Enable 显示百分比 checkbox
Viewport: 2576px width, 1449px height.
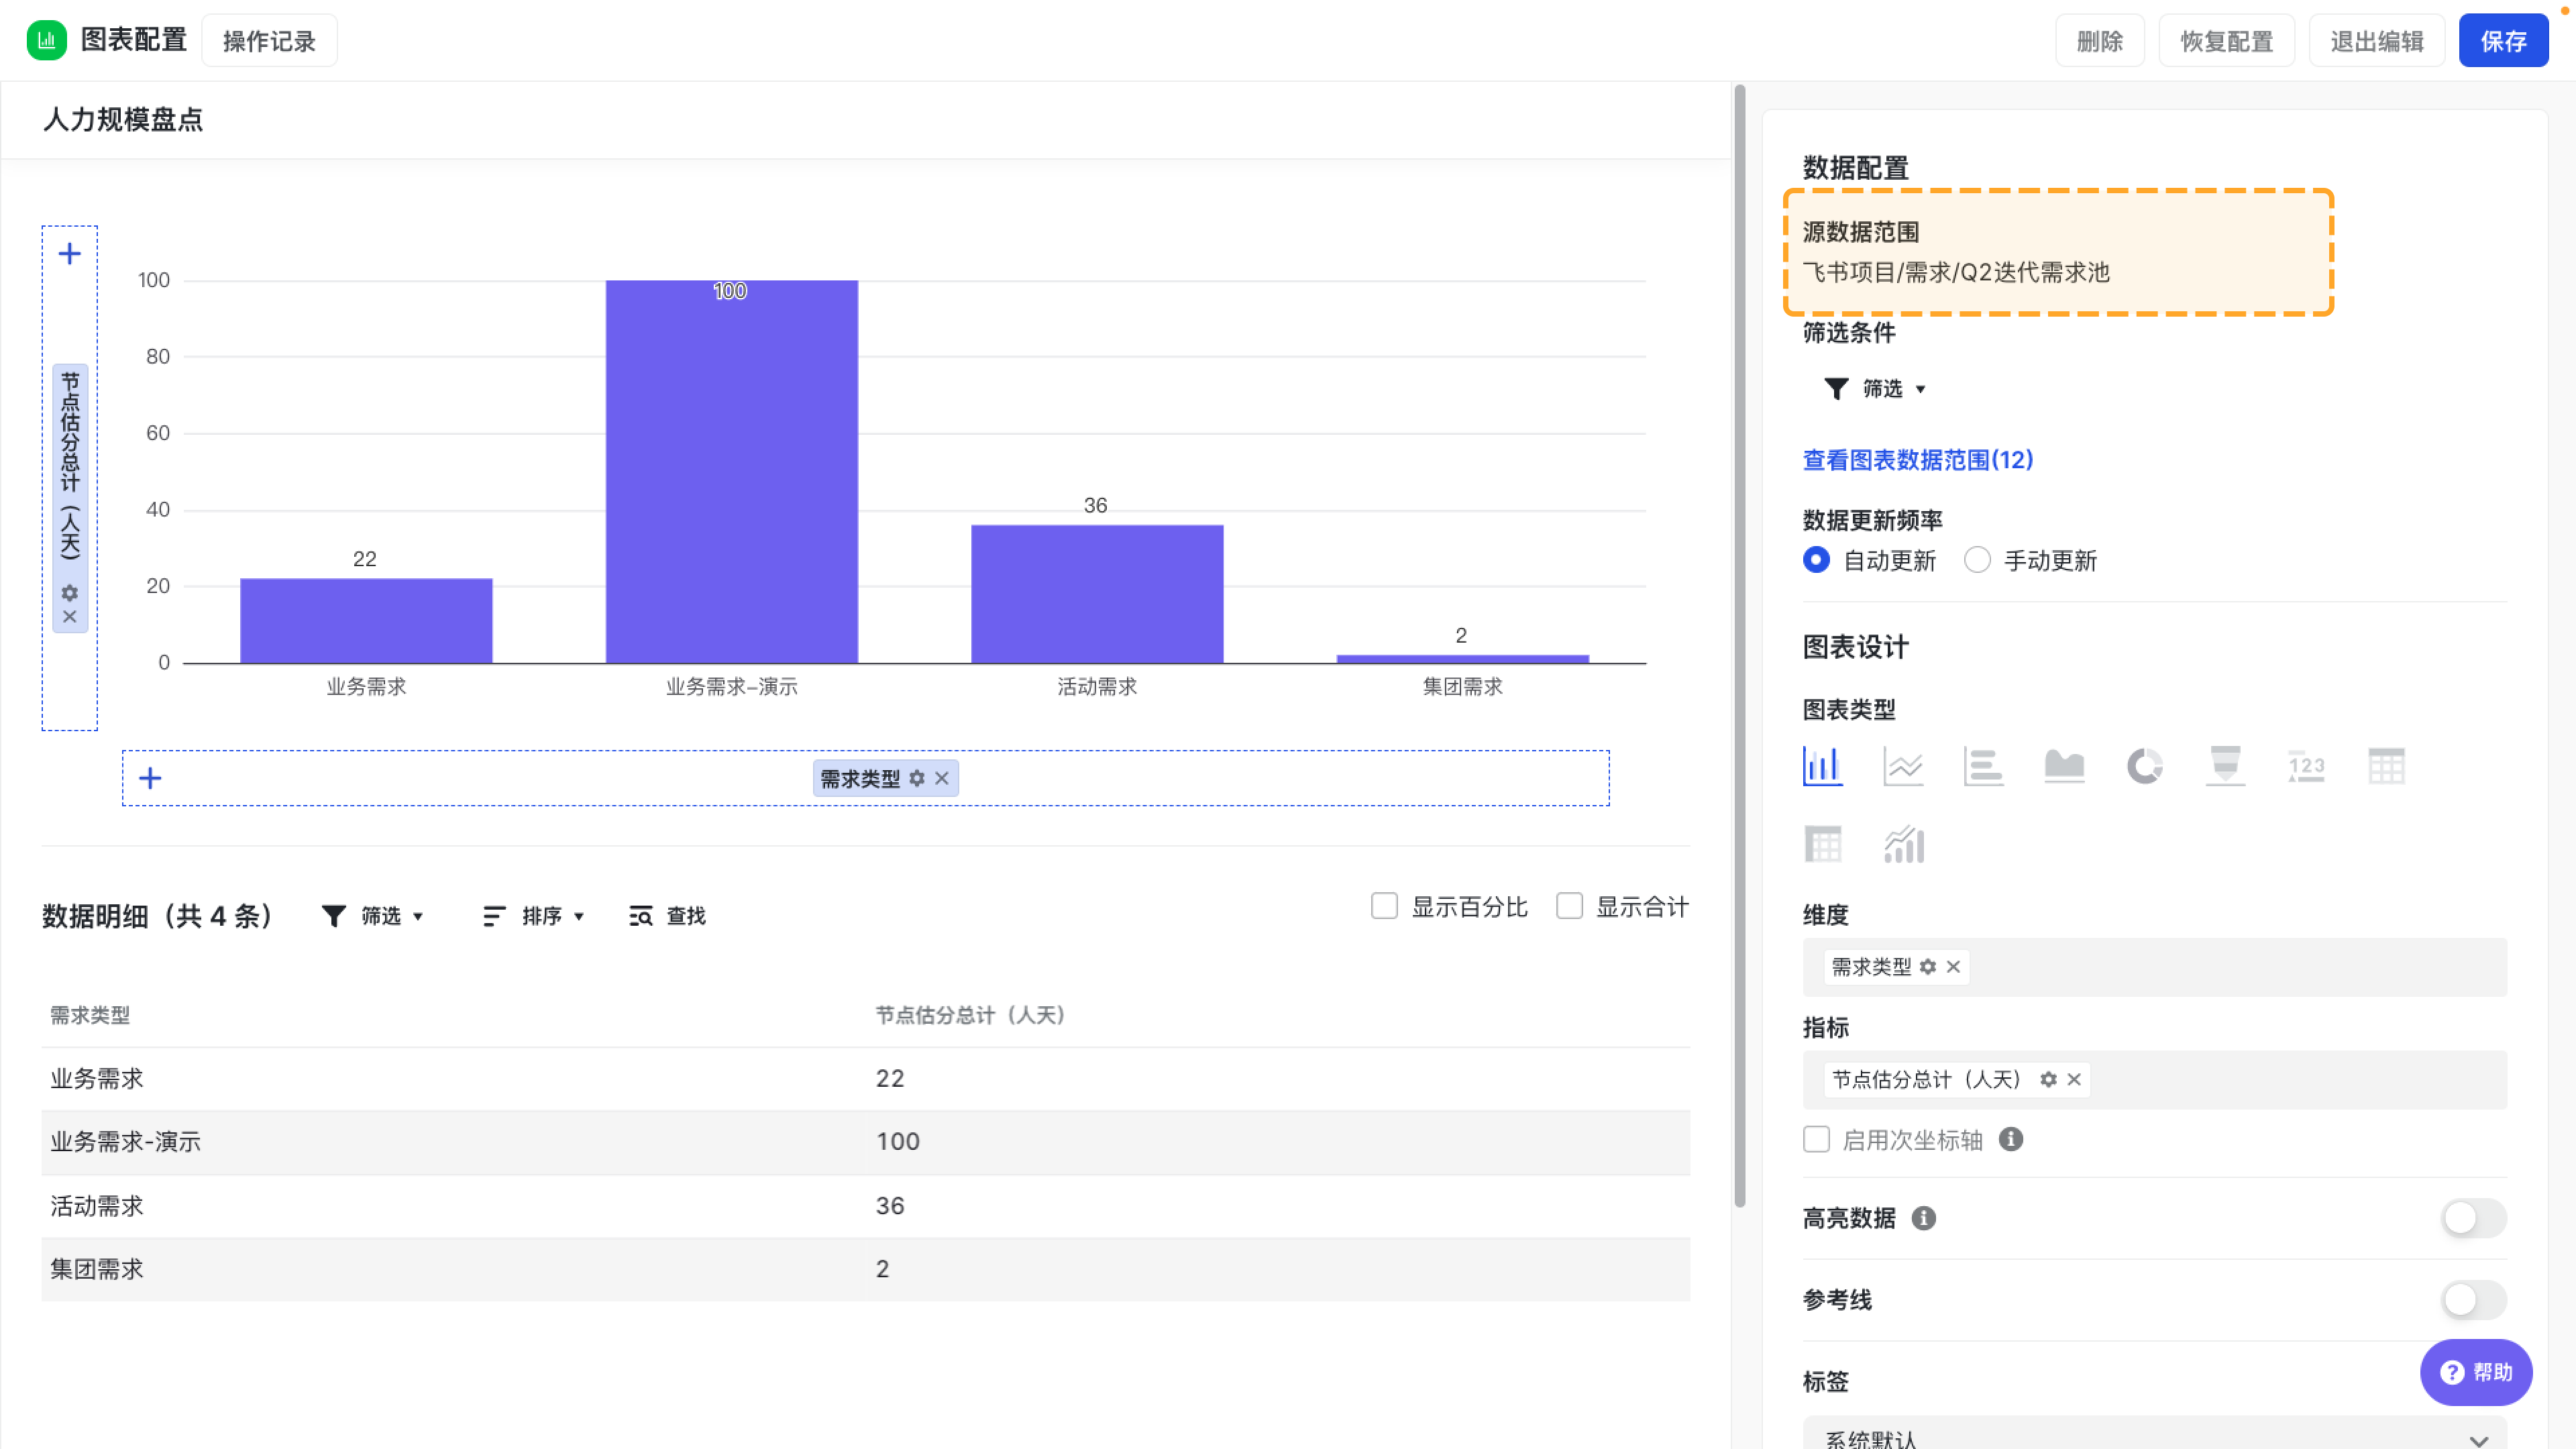(1384, 906)
